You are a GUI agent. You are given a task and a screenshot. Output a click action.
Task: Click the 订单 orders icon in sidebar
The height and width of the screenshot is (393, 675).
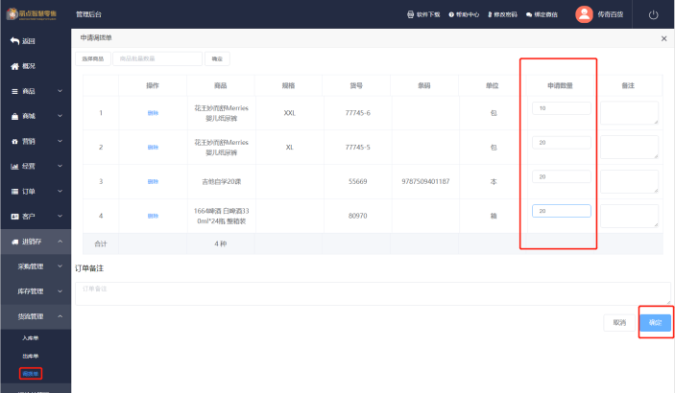(14, 192)
